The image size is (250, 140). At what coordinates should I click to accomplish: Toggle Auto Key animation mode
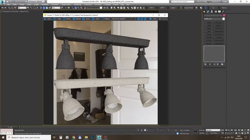(202, 130)
